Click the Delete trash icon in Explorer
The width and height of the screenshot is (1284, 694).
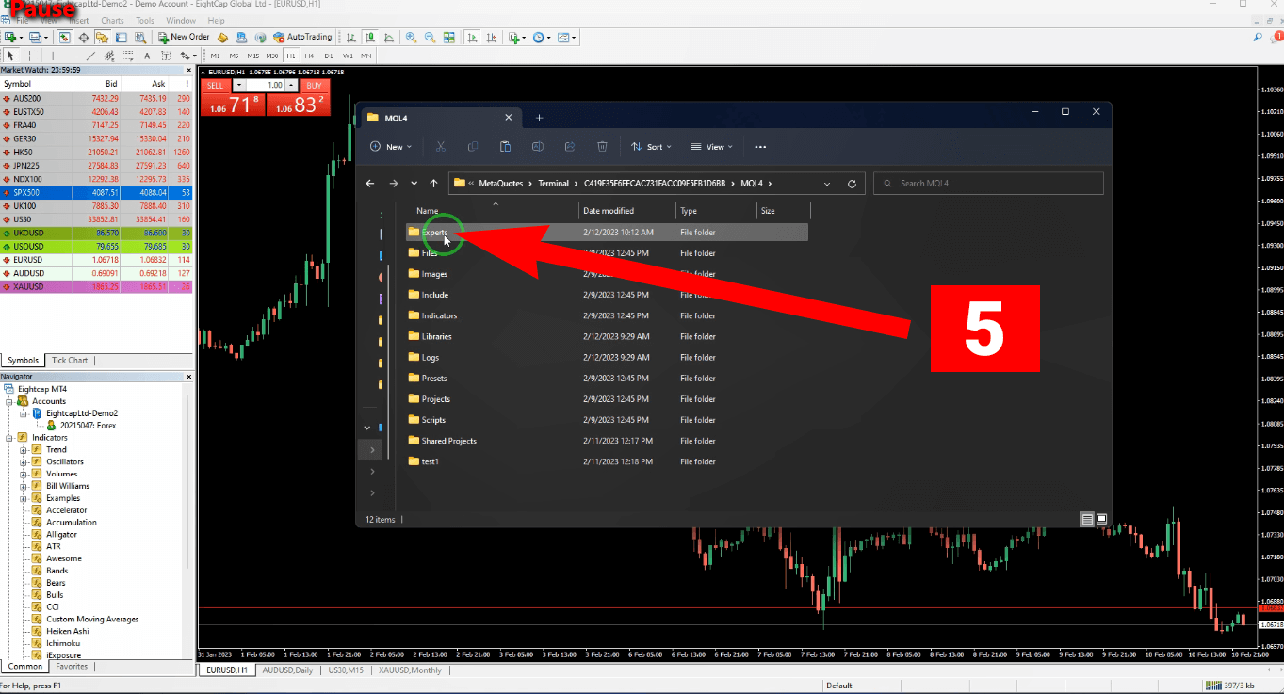[602, 147]
